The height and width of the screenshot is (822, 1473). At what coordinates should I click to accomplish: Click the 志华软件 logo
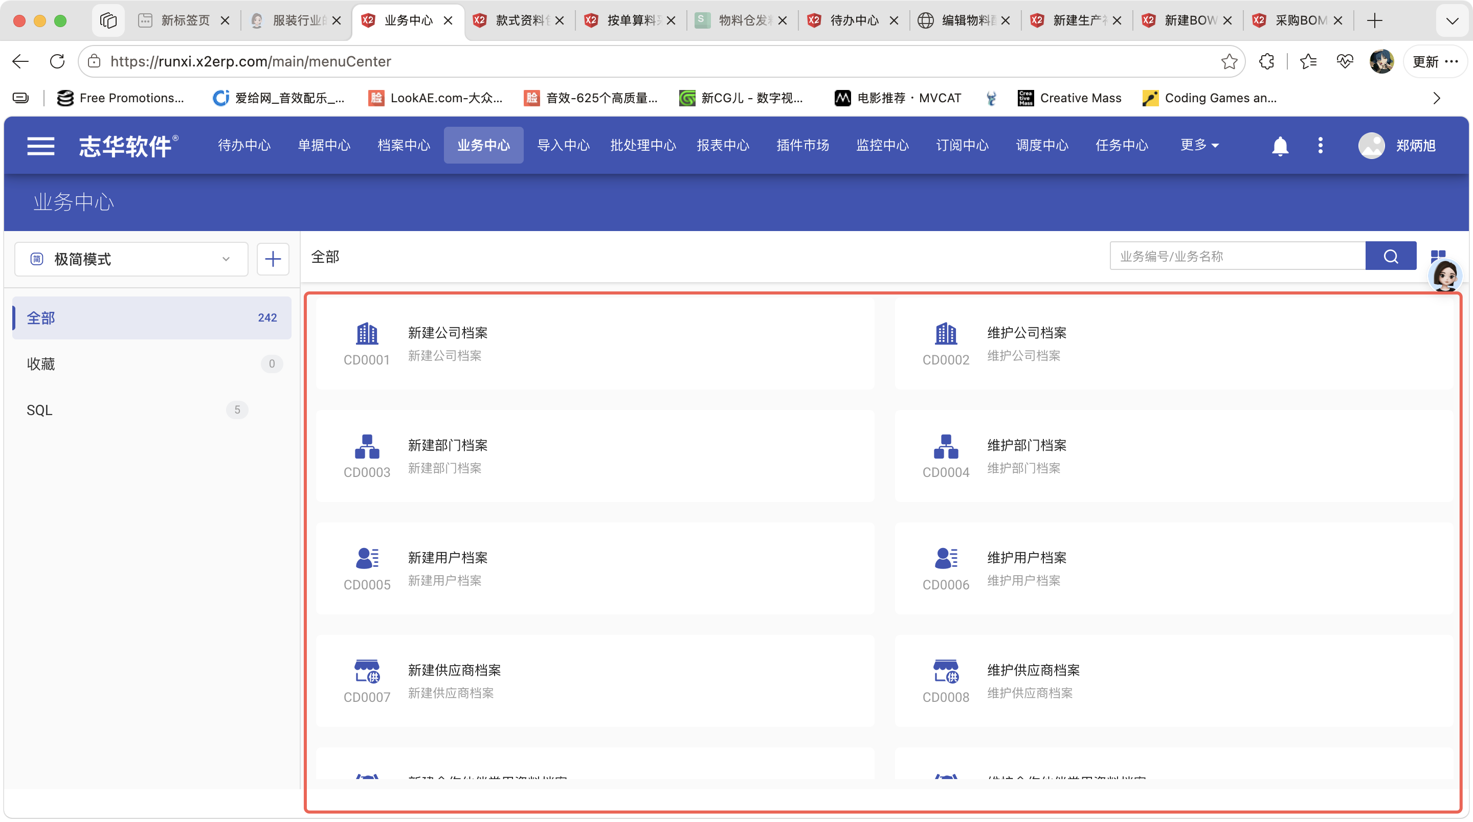[x=128, y=146]
